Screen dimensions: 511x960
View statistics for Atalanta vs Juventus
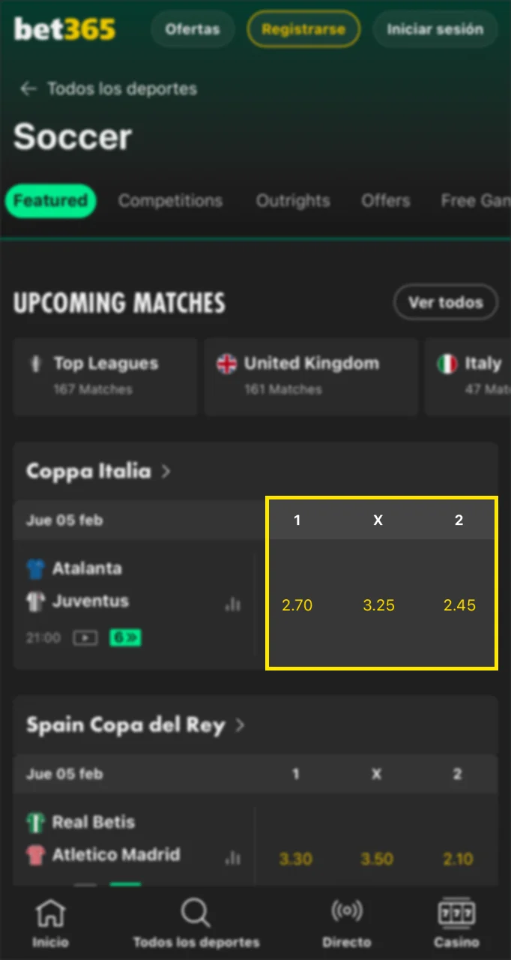[234, 604]
